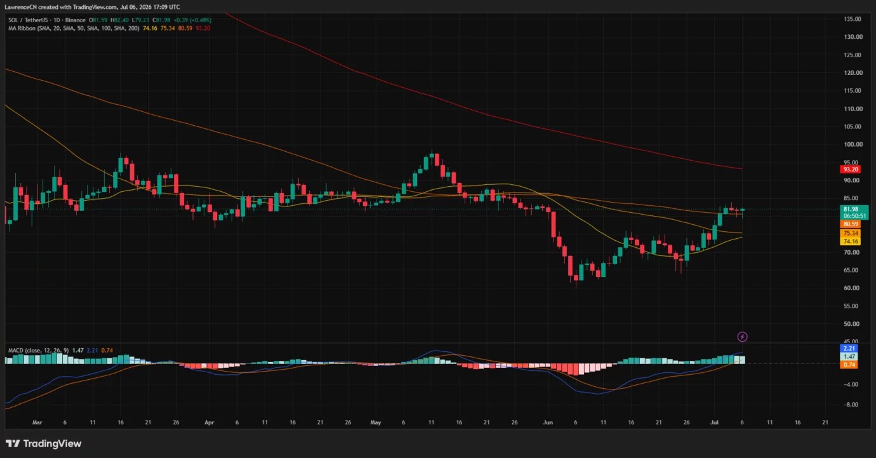Click the Mar label on the time axis
876x458 pixels.
click(x=37, y=422)
